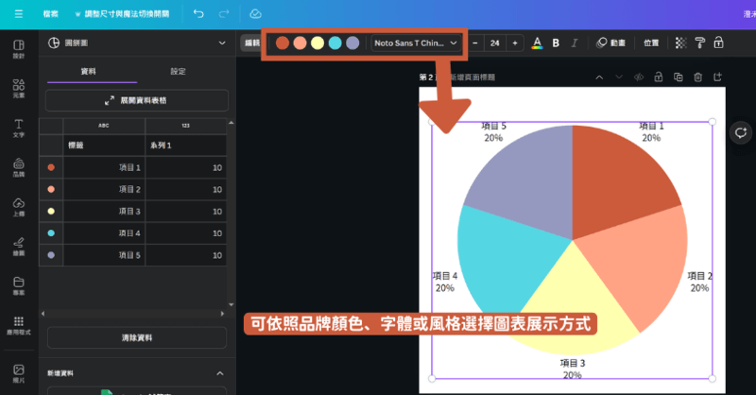Click the undo arrow in top bar
756x395 pixels.
(198, 14)
